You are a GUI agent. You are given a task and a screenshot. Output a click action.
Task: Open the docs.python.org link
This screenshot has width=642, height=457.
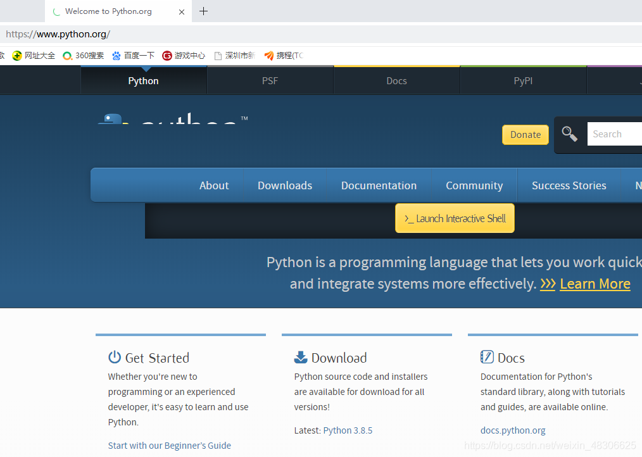coord(513,430)
